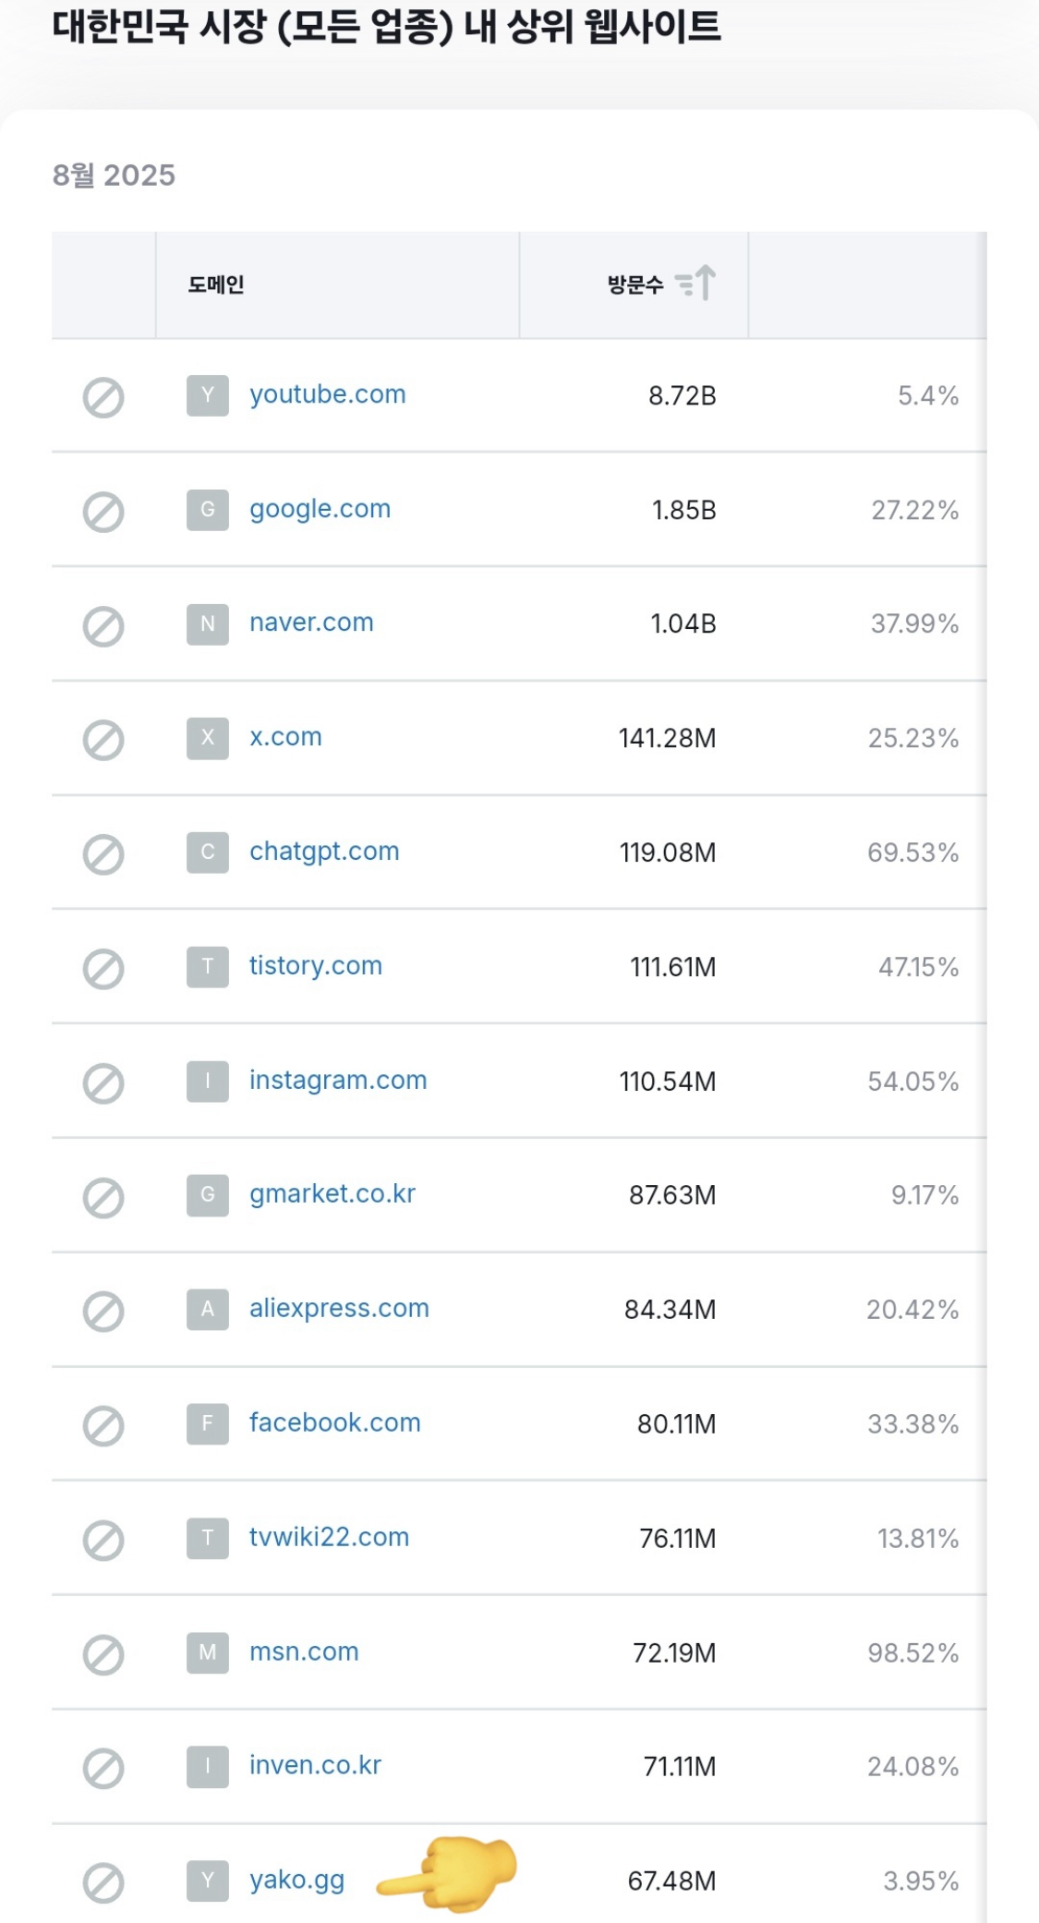Click the 8월 2025 date label
Screen dimensions: 1039x1923
pos(114,175)
